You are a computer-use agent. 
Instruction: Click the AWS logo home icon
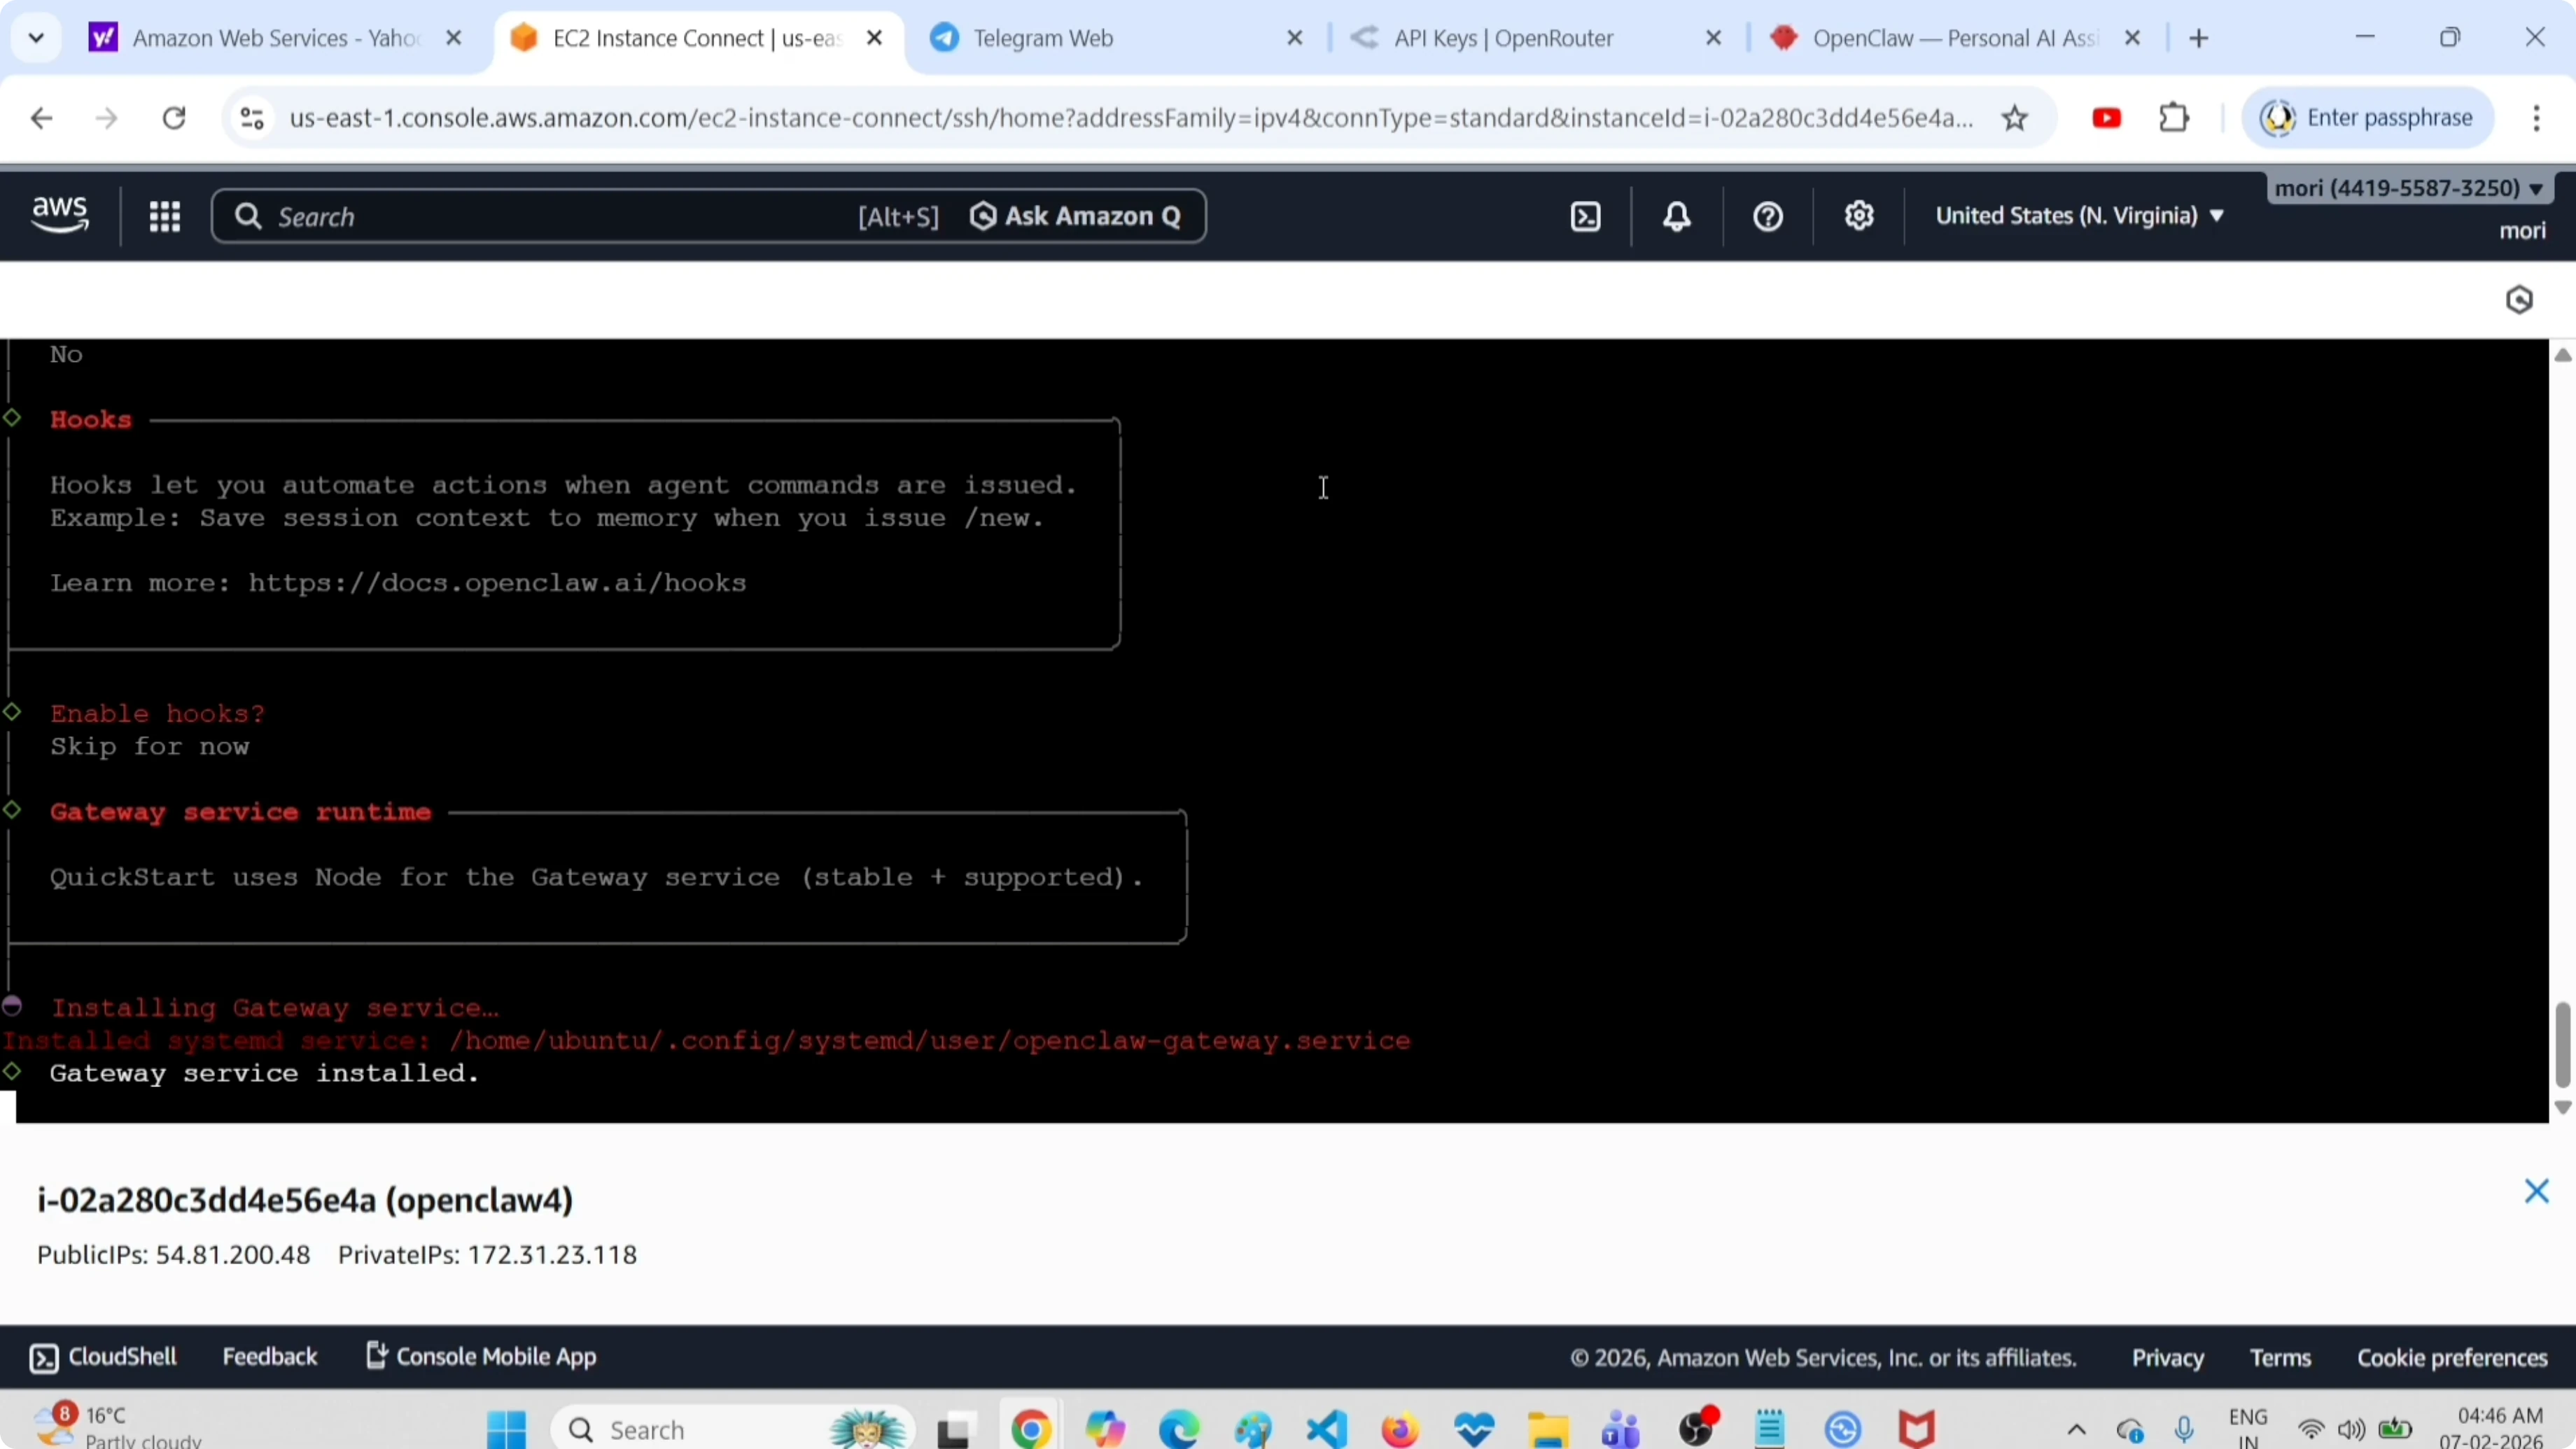click(x=60, y=214)
